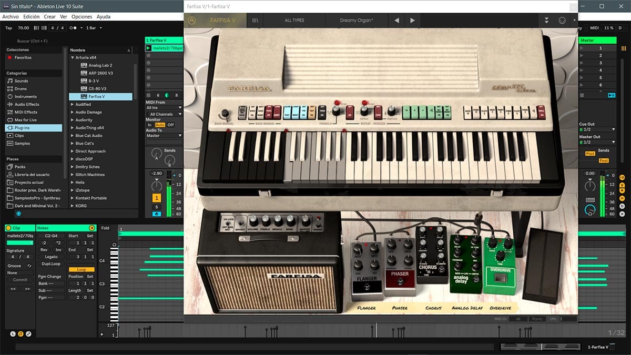This screenshot has width=631, height=355.
Task: Solo the Farfisa V track
Action: [157, 207]
